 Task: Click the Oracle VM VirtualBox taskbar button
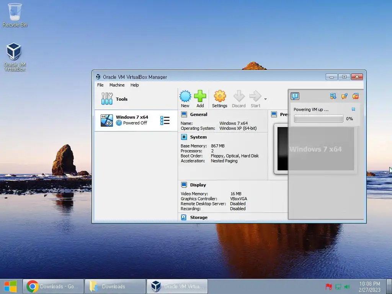[177, 286]
